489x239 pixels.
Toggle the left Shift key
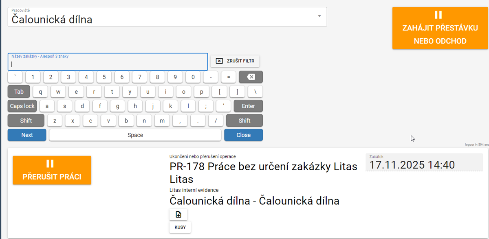tap(26, 121)
